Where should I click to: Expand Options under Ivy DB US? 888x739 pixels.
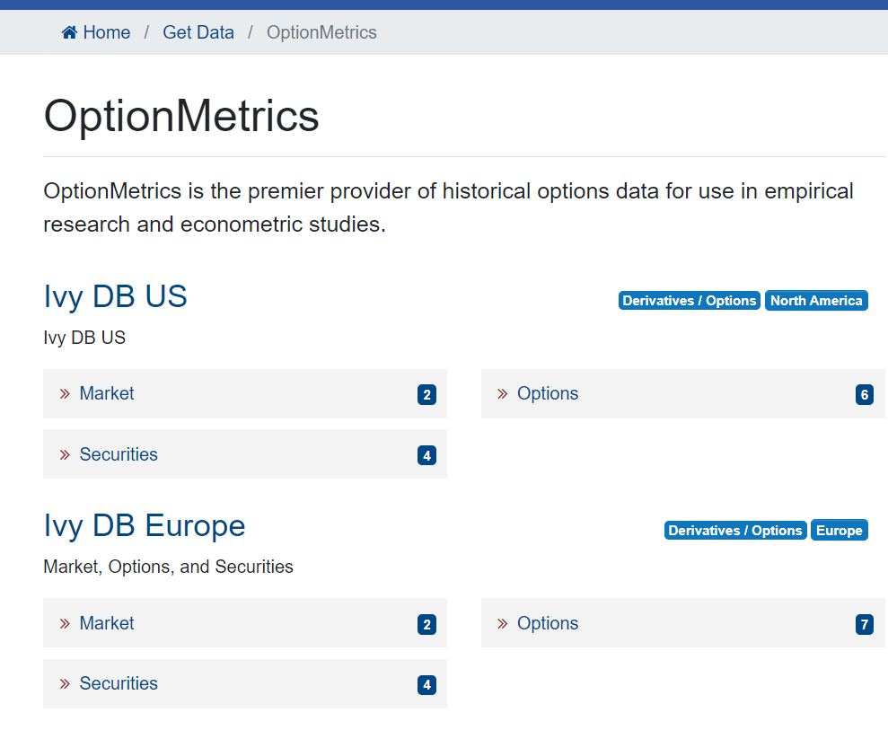pos(682,393)
